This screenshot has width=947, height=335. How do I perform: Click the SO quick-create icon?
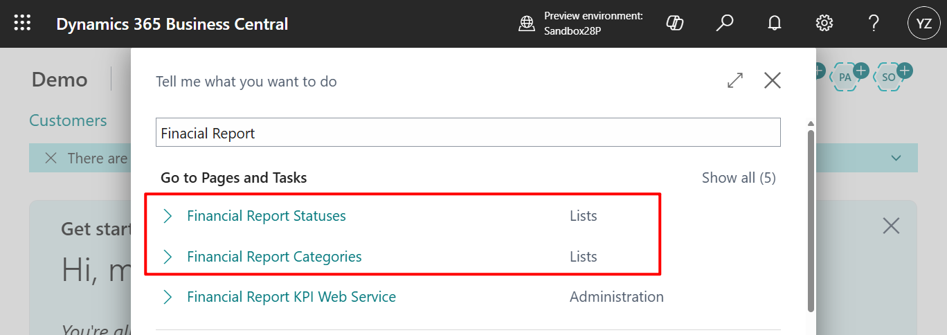(x=890, y=77)
